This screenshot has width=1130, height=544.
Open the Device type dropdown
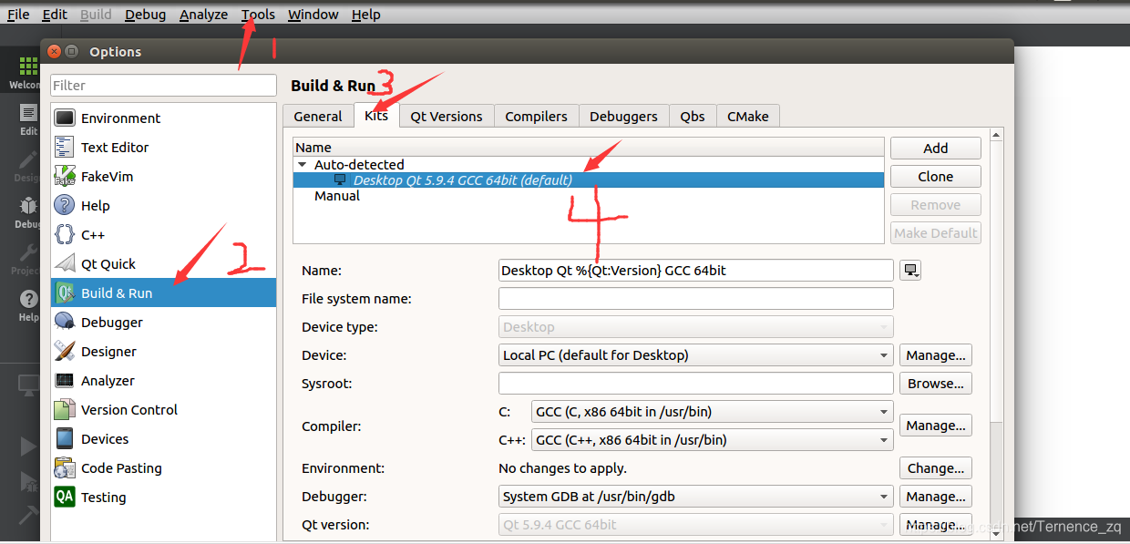tap(696, 327)
